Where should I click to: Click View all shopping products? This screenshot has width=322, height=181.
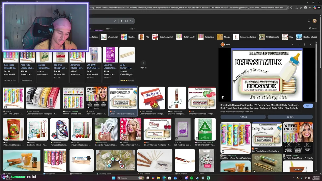click(143, 68)
